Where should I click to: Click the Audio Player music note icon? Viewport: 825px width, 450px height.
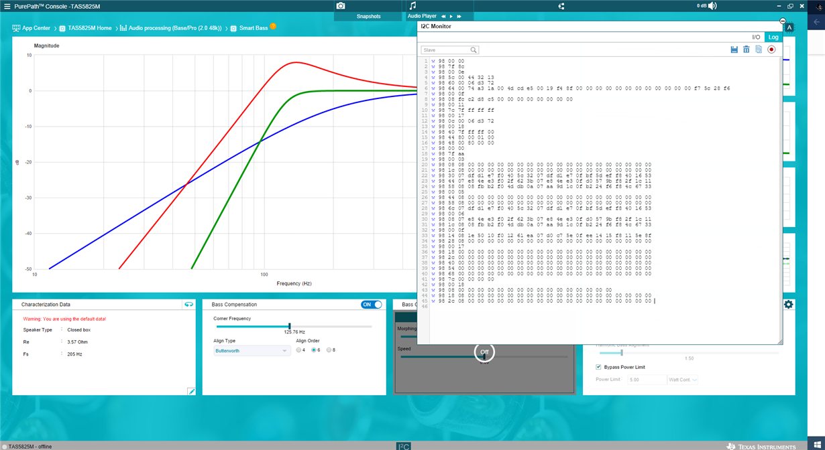click(412, 5)
